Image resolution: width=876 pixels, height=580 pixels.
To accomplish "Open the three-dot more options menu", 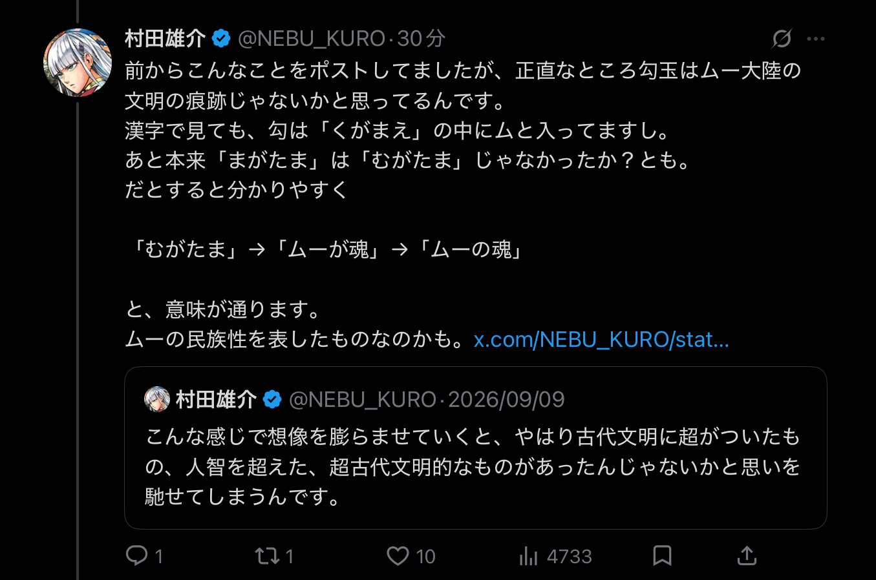I will click(816, 39).
